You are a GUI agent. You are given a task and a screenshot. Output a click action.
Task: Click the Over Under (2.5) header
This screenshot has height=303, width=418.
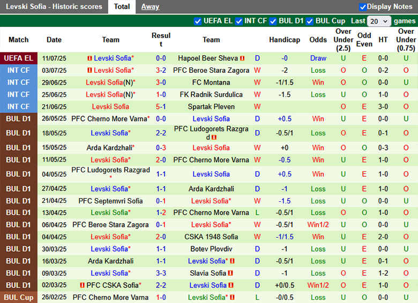[x=344, y=40]
